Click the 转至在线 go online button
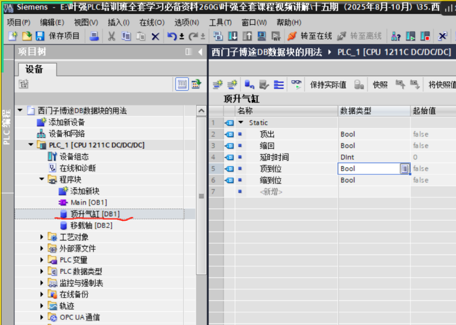The height and width of the screenshot is (325, 456). point(309,36)
